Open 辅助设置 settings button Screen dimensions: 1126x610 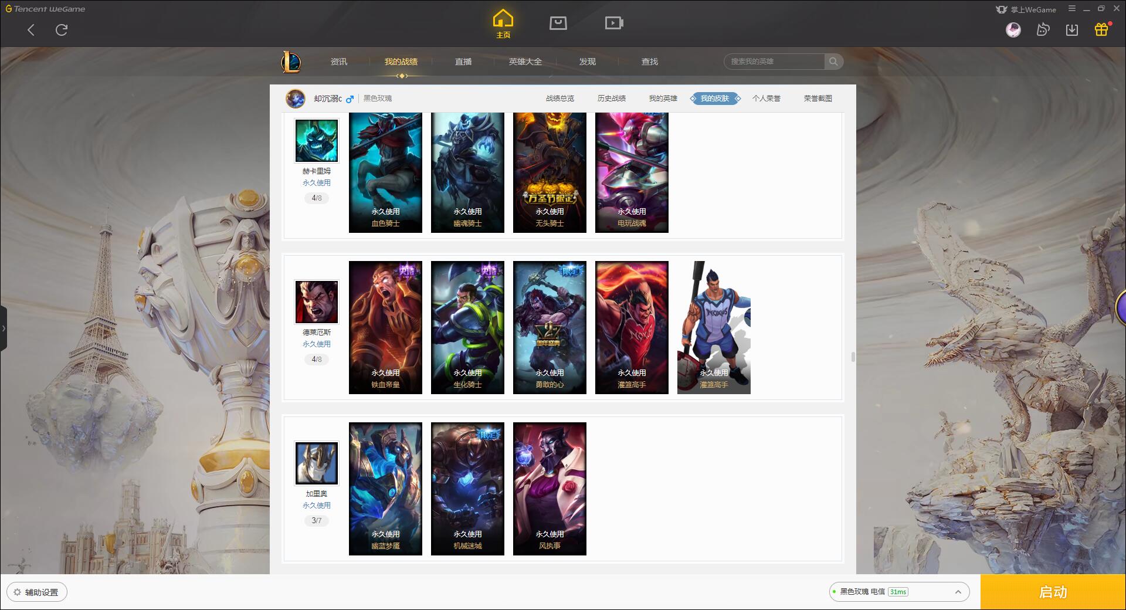click(x=37, y=592)
